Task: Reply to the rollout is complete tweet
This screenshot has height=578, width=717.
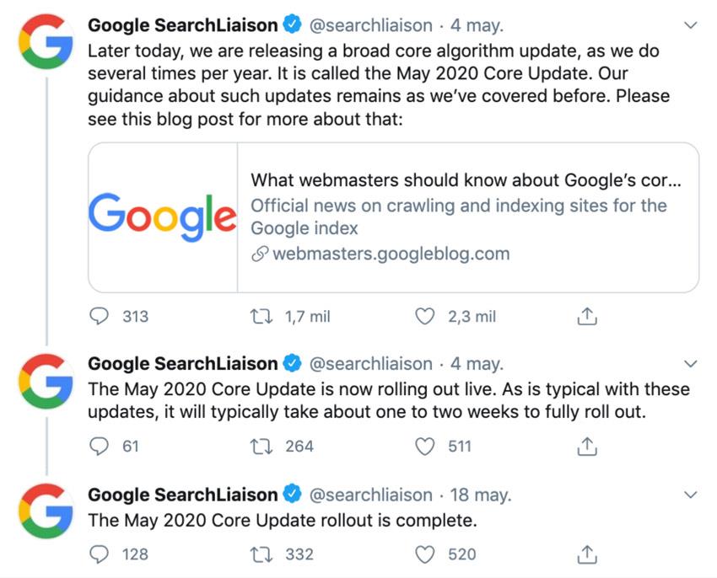Action: [99, 554]
